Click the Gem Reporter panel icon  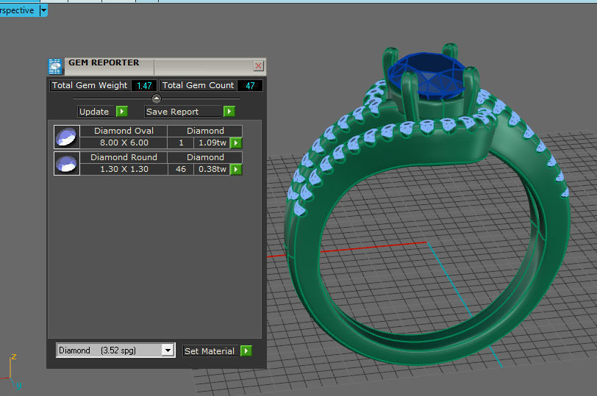[55, 66]
